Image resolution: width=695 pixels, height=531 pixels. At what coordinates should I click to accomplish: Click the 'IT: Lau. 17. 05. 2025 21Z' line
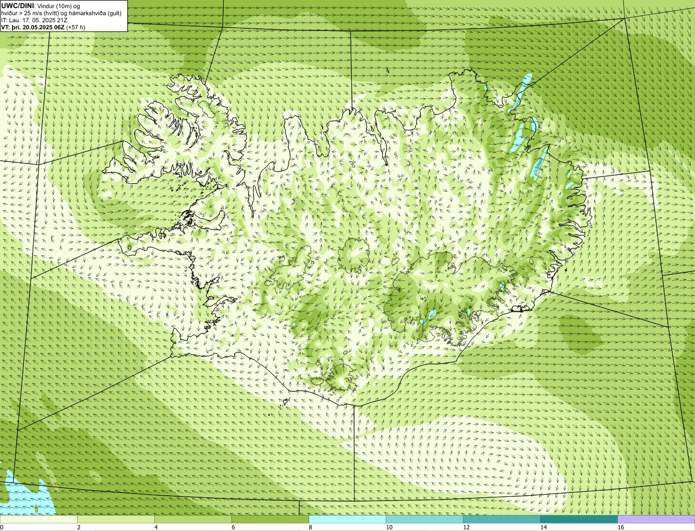[34, 20]
